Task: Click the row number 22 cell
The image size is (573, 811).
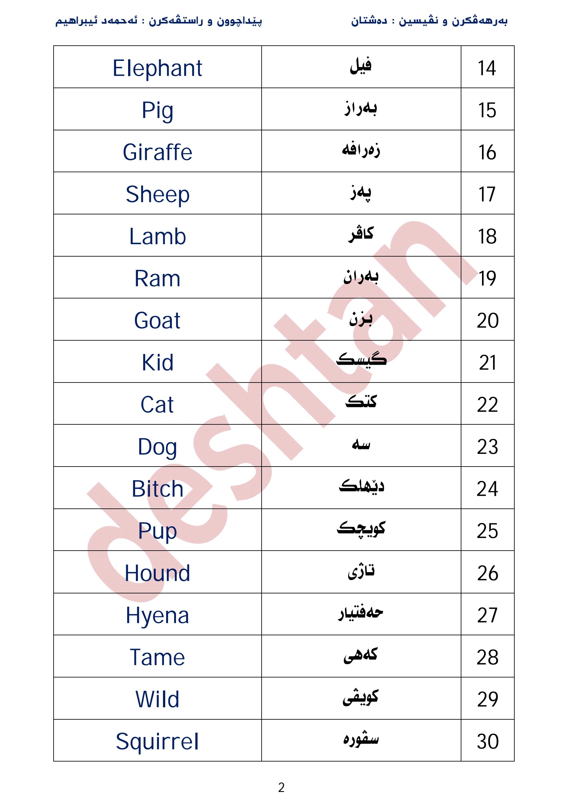Action: (x=487, y=404)
